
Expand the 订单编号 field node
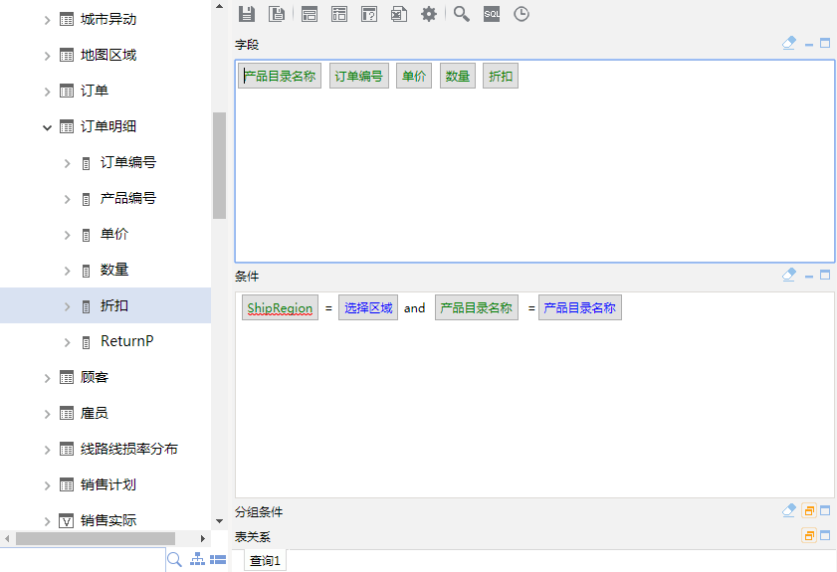68,163
